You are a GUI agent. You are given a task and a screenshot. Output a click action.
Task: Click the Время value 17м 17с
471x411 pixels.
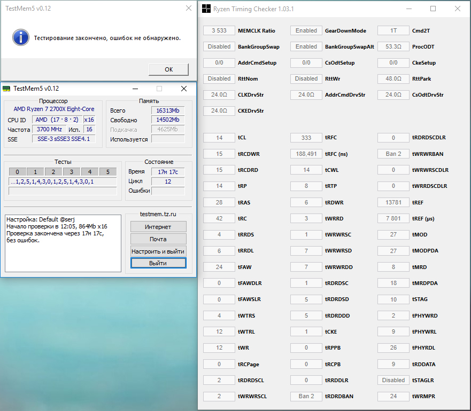(x=168, y=172)
